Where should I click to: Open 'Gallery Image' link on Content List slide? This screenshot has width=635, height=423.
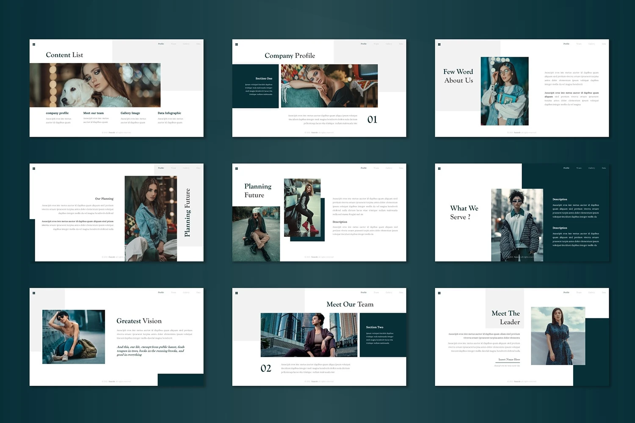tap(130, 113)
